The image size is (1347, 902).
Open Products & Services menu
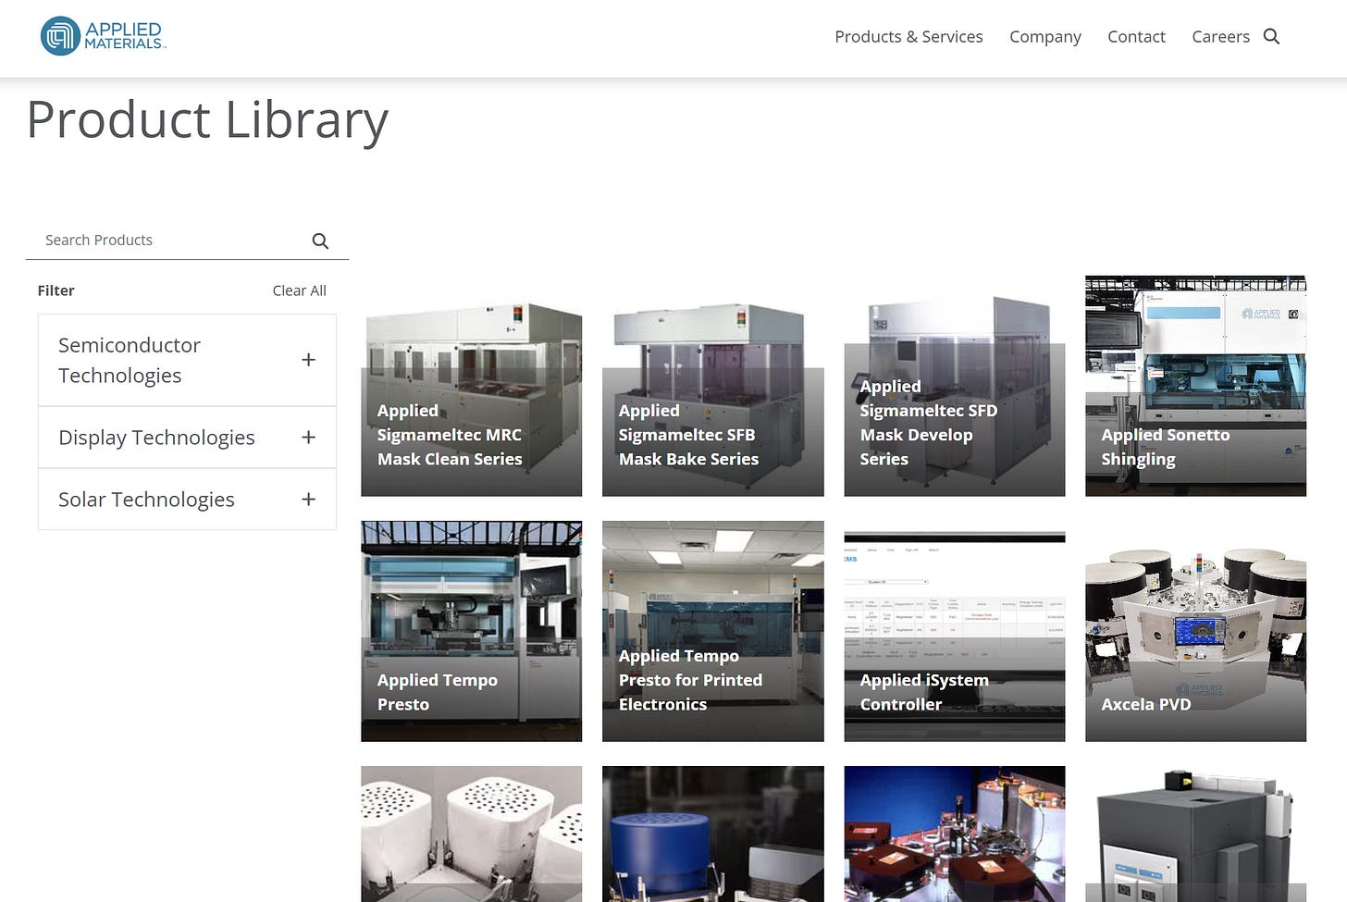pyautogui.click(x=908, y=36)
